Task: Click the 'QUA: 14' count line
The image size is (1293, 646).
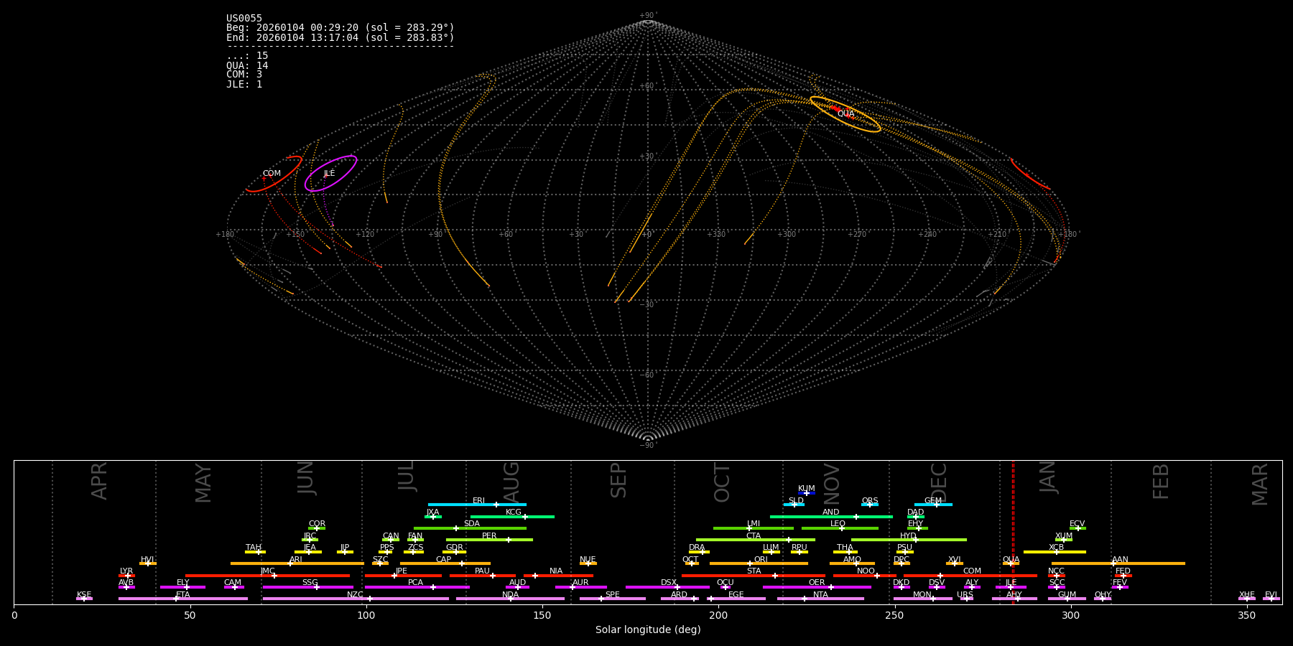Action: [247, 65]
